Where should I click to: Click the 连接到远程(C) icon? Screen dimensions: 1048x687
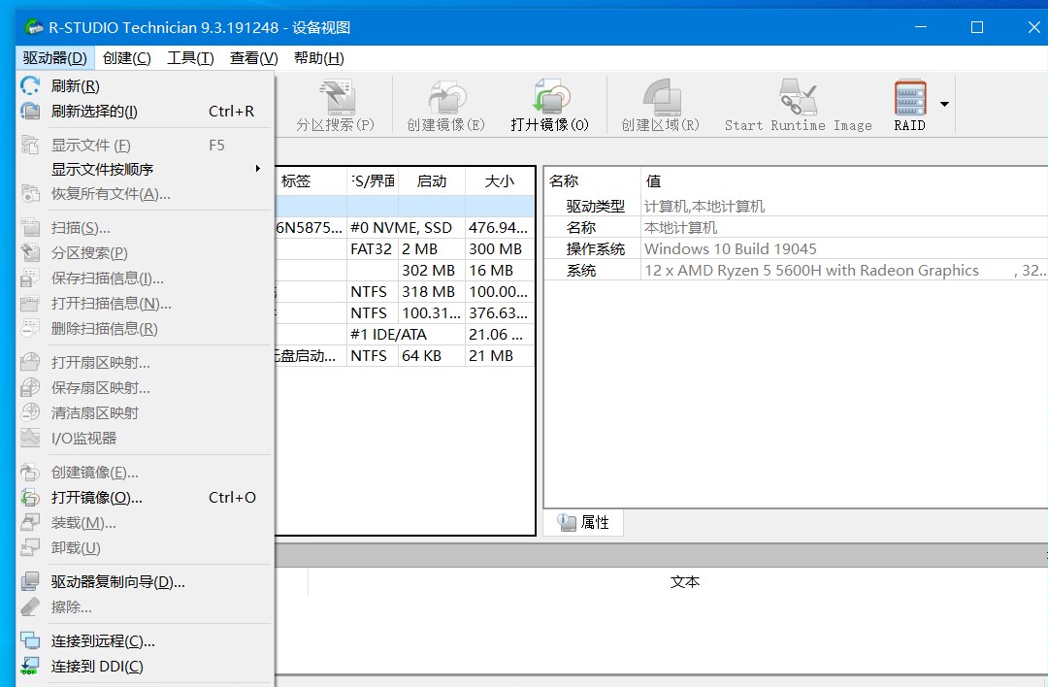pos(30,640)
